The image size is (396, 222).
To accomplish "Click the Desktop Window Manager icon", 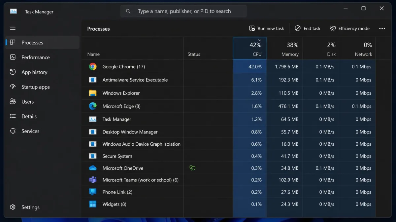I will (x=93, y=132).
